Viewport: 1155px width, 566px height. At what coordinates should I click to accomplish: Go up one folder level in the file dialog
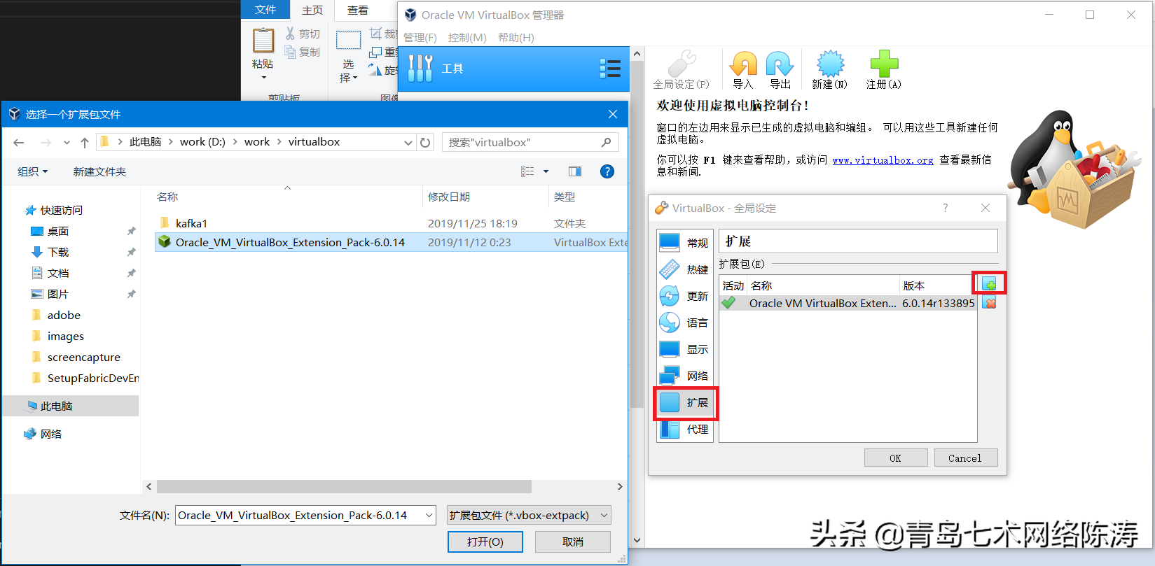[x=85, y=143]
